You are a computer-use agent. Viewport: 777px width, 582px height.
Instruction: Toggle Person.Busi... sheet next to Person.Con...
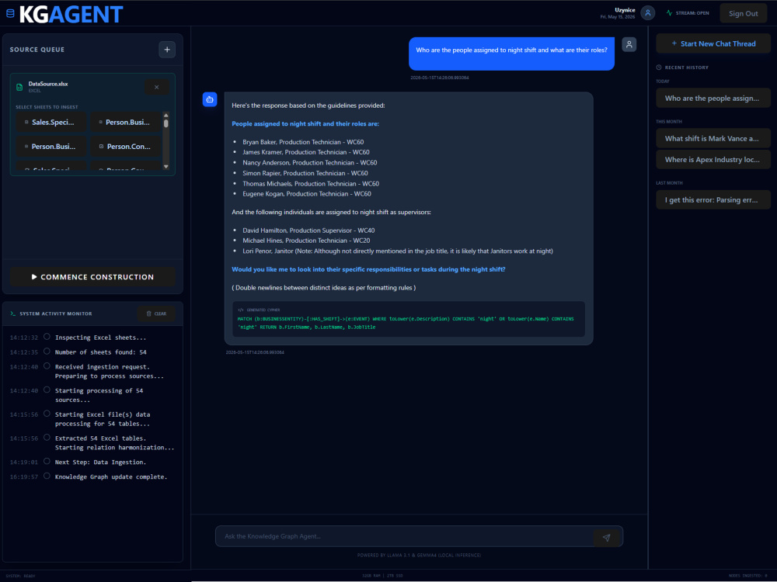(26, 147)
